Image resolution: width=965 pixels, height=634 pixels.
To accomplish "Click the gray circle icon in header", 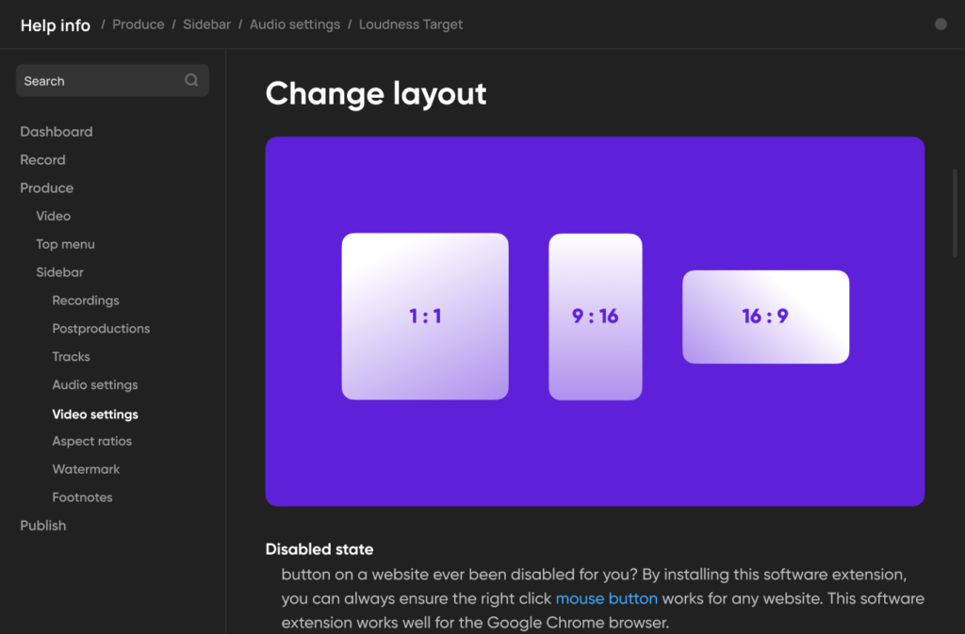I will click(x=940, y=24).
